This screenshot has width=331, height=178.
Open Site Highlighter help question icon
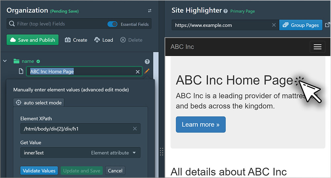point(226,11)
